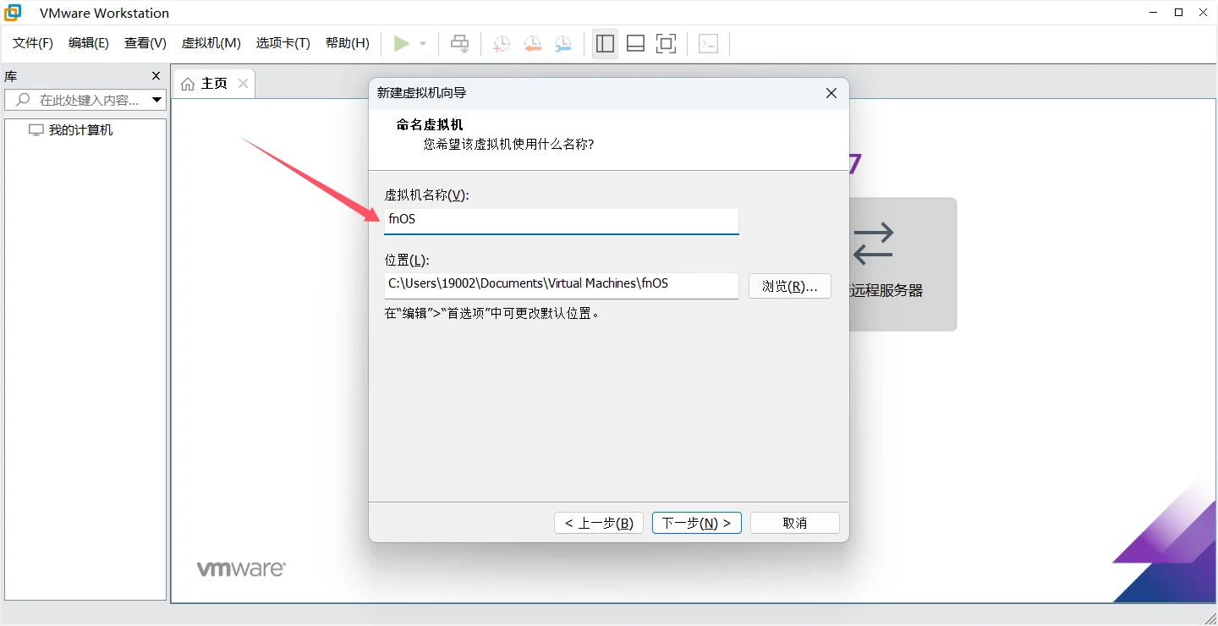Open the 查看(V) menu
The image size is (1218, 626).
click(x=145, y=43)
